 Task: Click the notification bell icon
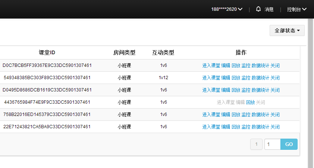258,9
